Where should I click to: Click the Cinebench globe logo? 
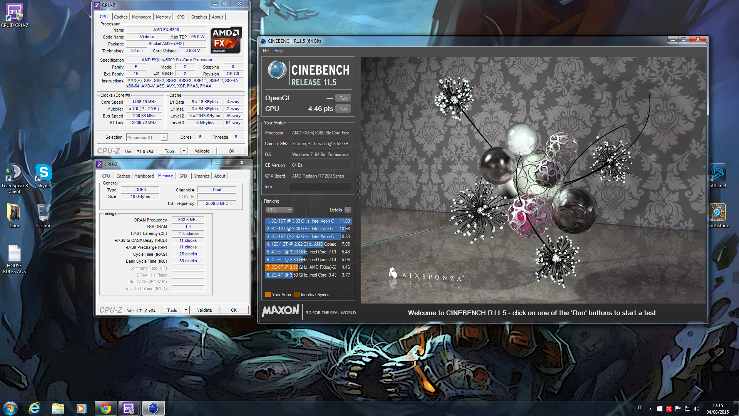pos(277,70)
